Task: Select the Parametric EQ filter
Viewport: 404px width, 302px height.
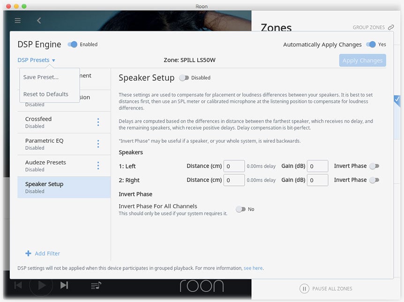Action: point(64,144)
